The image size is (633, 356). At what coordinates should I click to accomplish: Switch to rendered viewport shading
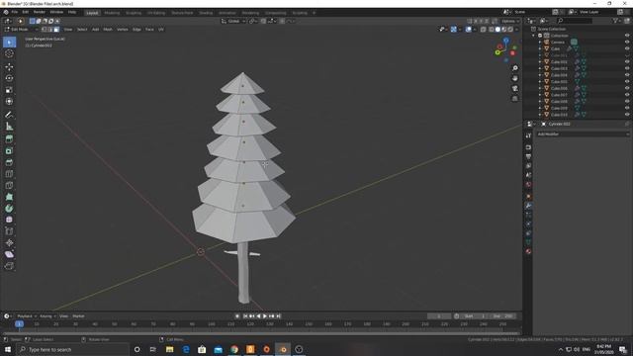click(x=510, y=30)
